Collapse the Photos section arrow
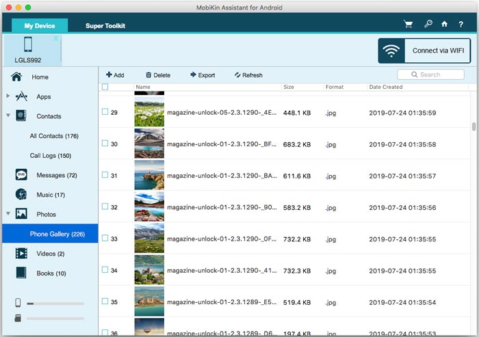Image resolution: width=479 pixels, height=337 pixels. [8, 214]
